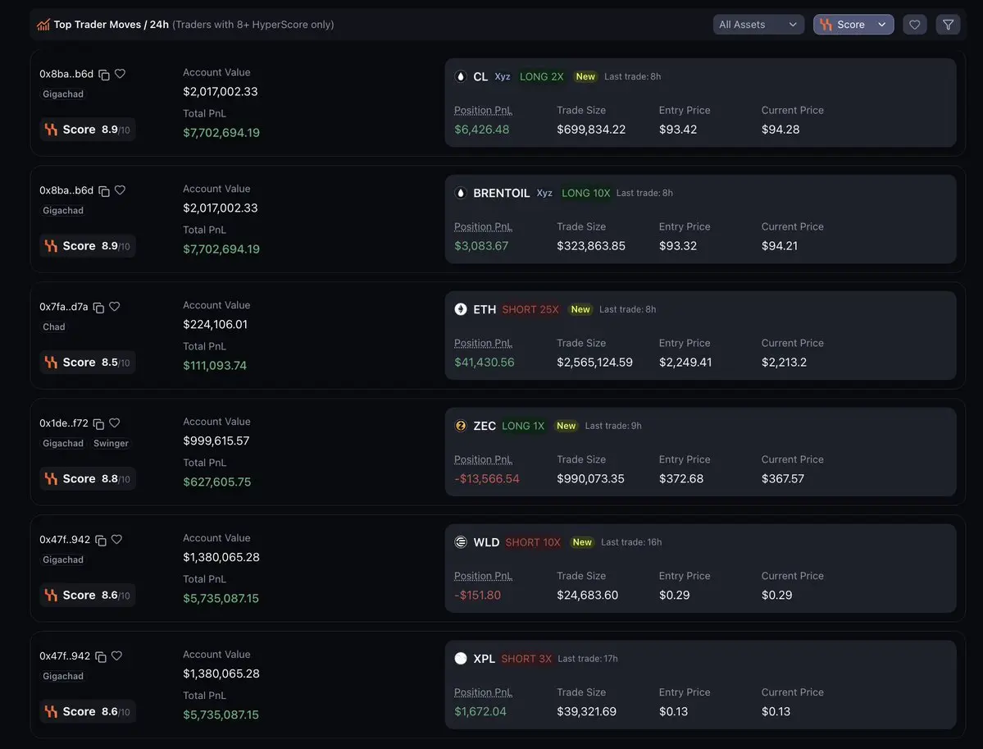Favorite the 0x7fa..d7a trader
Screen dimensions: 983x749
click(114, 306)
